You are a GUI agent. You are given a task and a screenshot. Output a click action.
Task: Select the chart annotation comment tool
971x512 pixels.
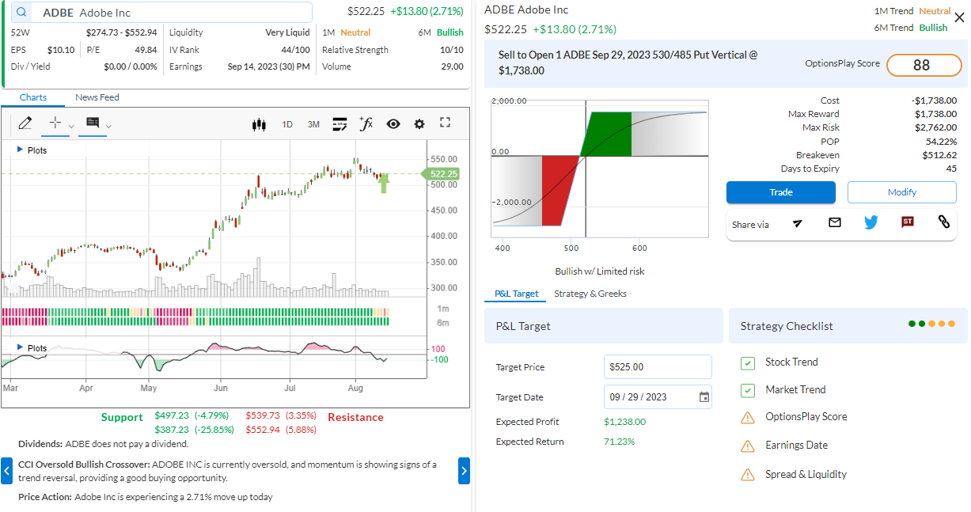tap(93, 123)
